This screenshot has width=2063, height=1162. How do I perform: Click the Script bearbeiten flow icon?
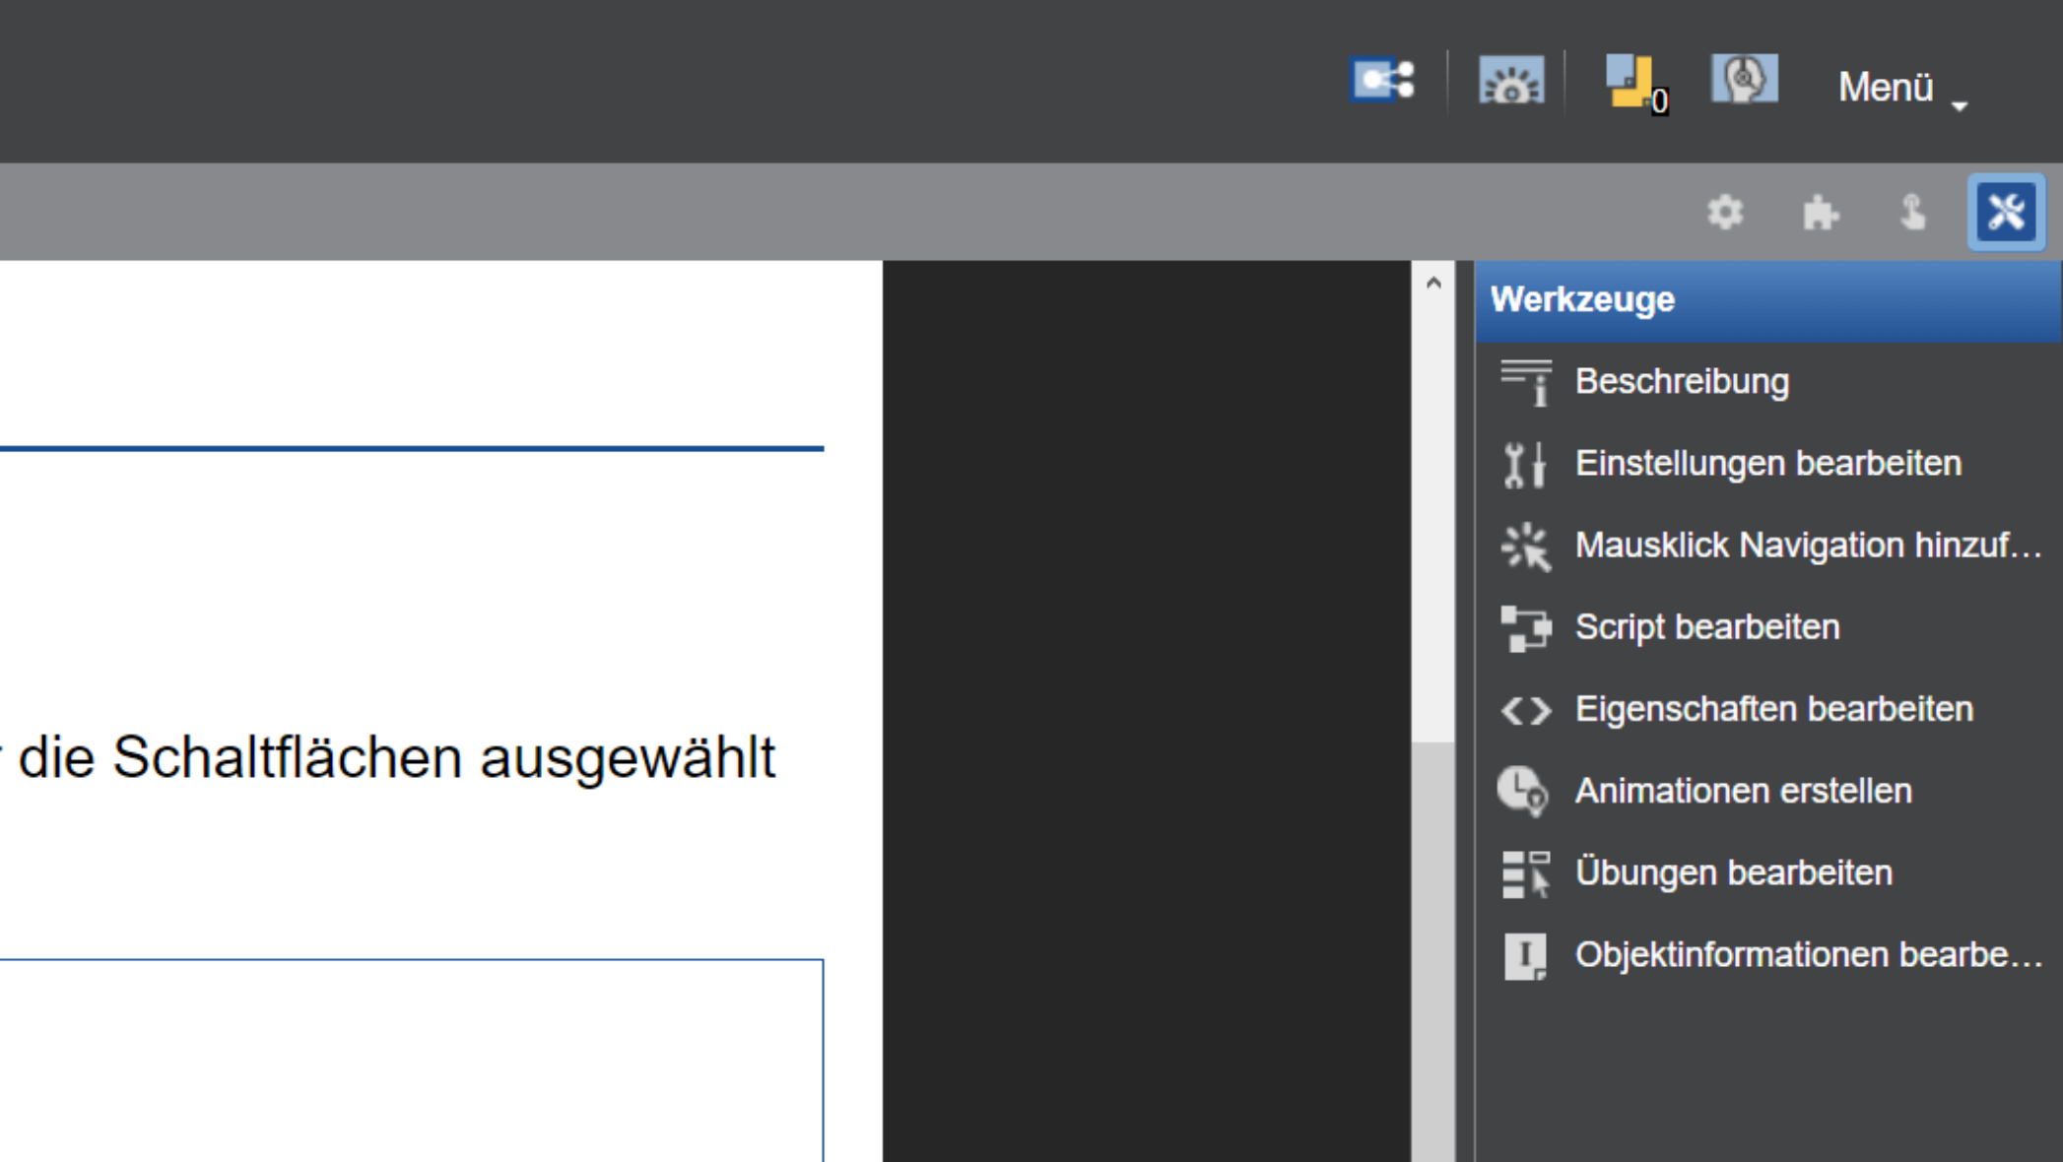pyautogui.click(x=1525, y=627)
